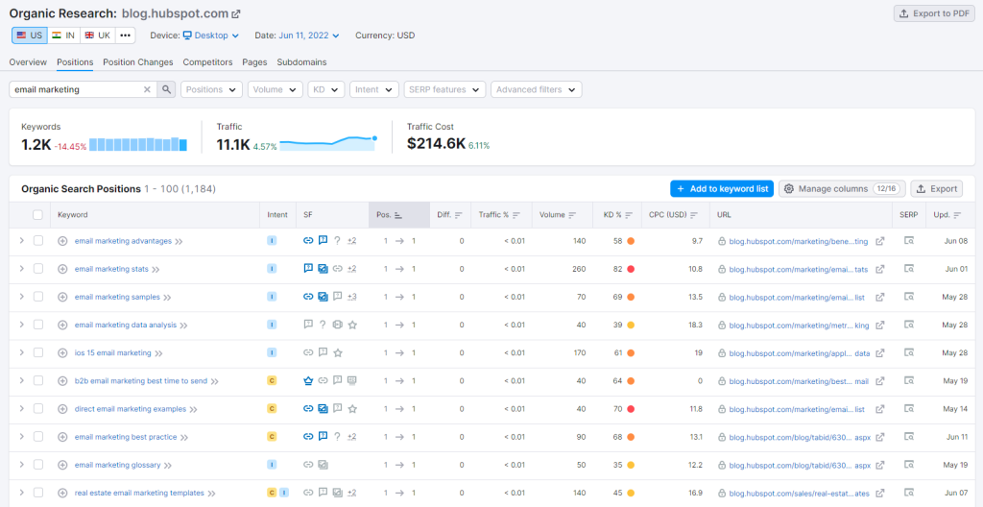Check the email marketing glossary checkbox

point(38,465)
